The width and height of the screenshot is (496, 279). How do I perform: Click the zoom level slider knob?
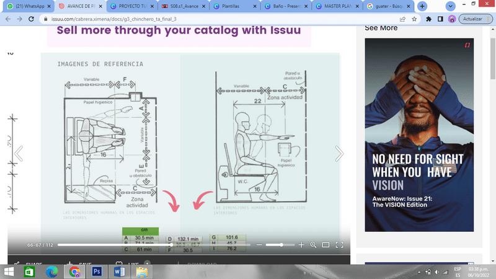(281, 245)
